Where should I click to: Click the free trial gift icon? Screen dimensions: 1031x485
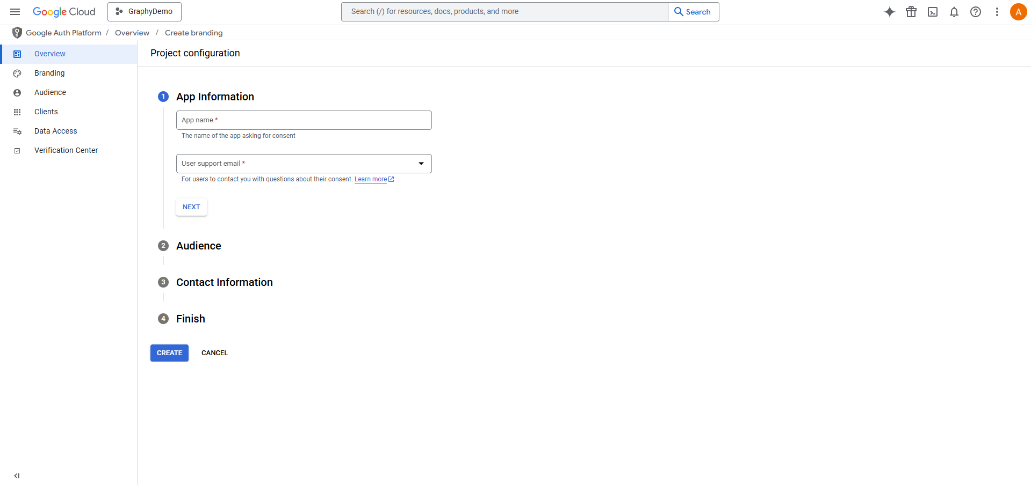[911, 12]
